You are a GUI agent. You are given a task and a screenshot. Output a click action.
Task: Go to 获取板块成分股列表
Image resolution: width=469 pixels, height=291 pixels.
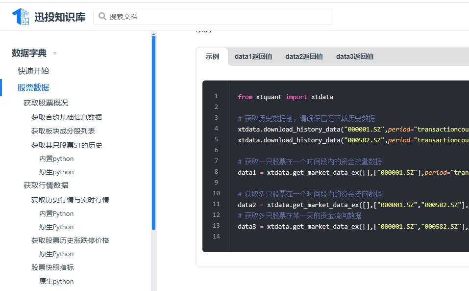[x=63, y=131]
